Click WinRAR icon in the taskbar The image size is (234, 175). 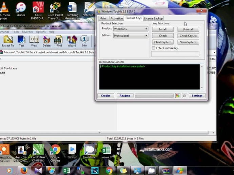pos(165,171)
